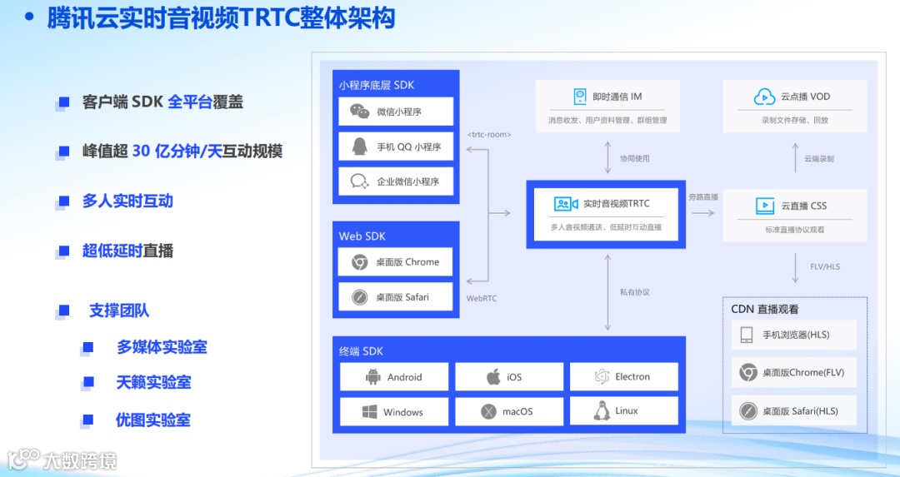Click the Apple iOS icon
The width and height of the screenshot is (900, 477).
493,376
